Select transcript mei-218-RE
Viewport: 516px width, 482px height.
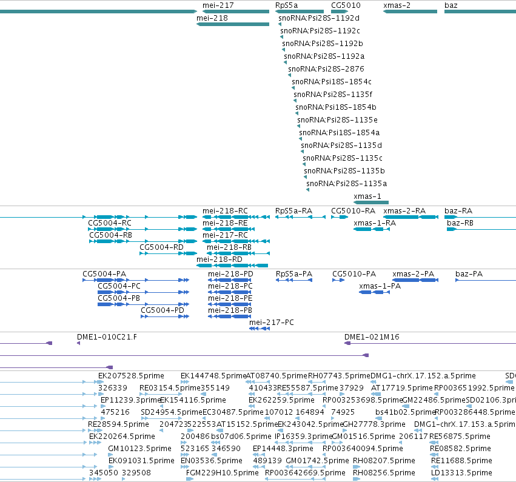click(225, 223)
